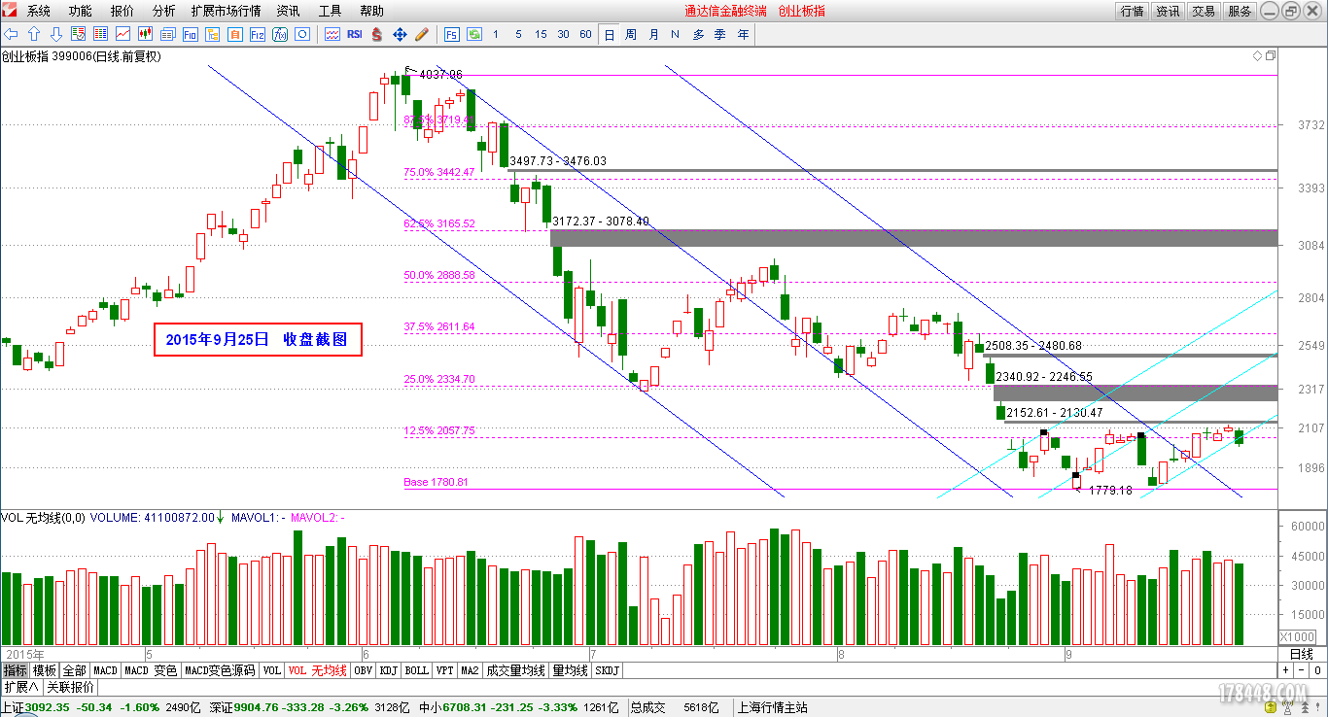Viewport: 1328px width, 717px height.
Task: Click the green refresh icon
Action: point(474,34)
